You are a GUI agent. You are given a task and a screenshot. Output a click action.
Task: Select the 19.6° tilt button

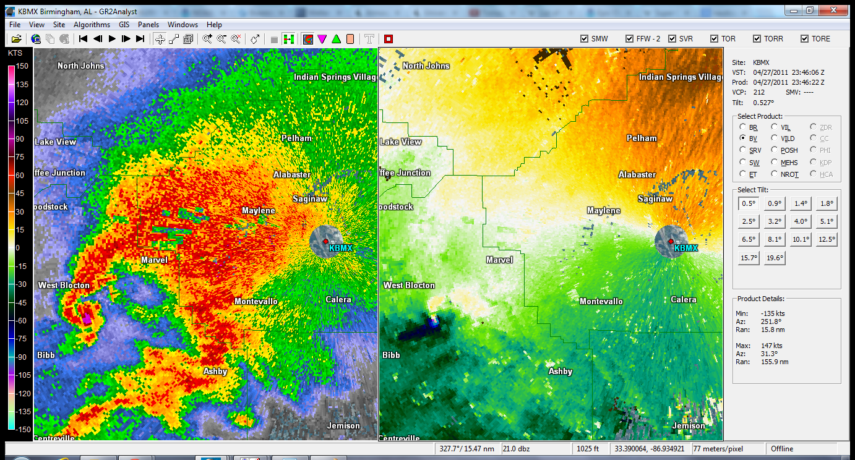tap(775, 258)
